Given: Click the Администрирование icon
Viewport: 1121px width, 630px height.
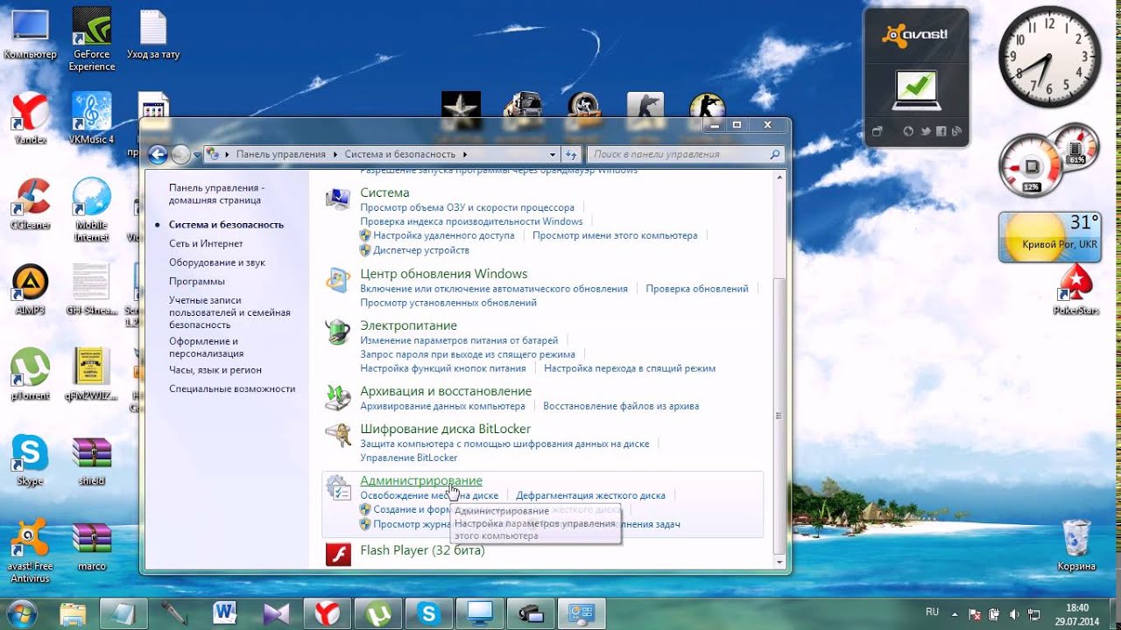Looking at the screenshot, I should click(338, 487).
